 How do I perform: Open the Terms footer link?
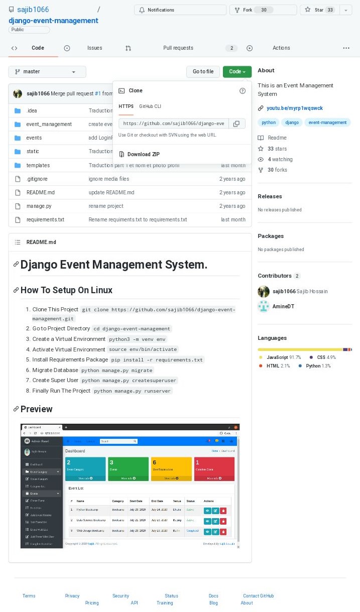(29, 596)
